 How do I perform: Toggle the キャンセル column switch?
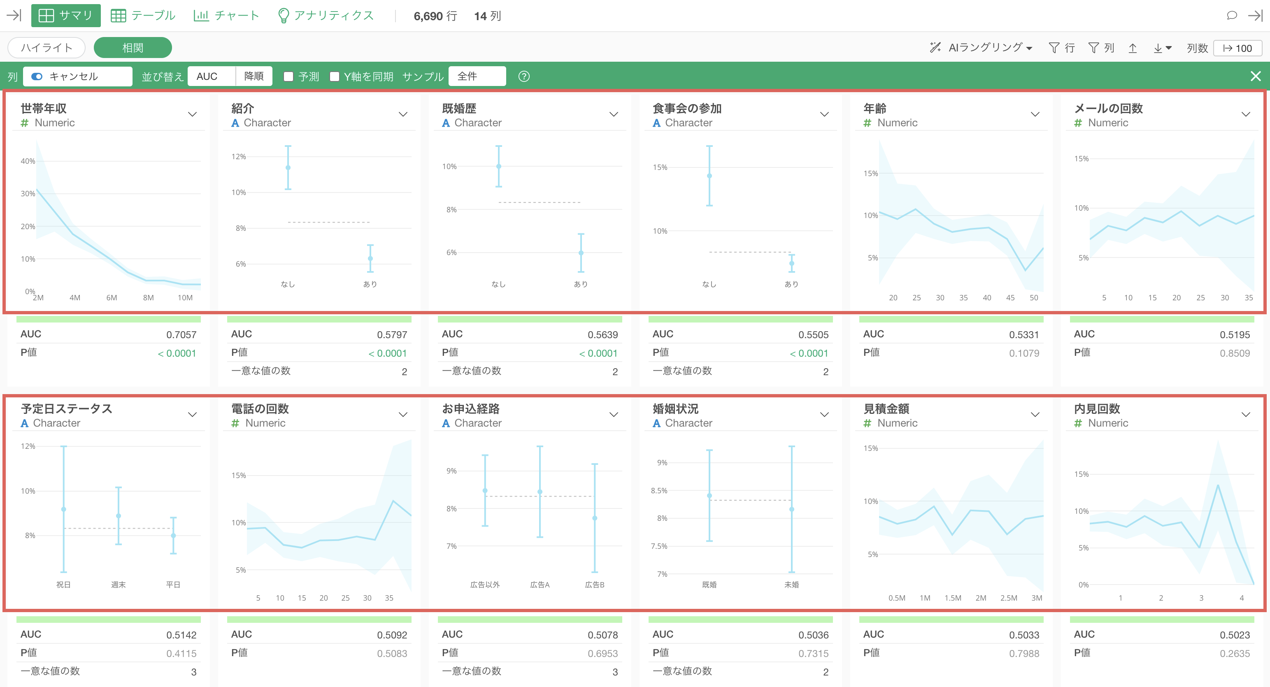[37, 77]
